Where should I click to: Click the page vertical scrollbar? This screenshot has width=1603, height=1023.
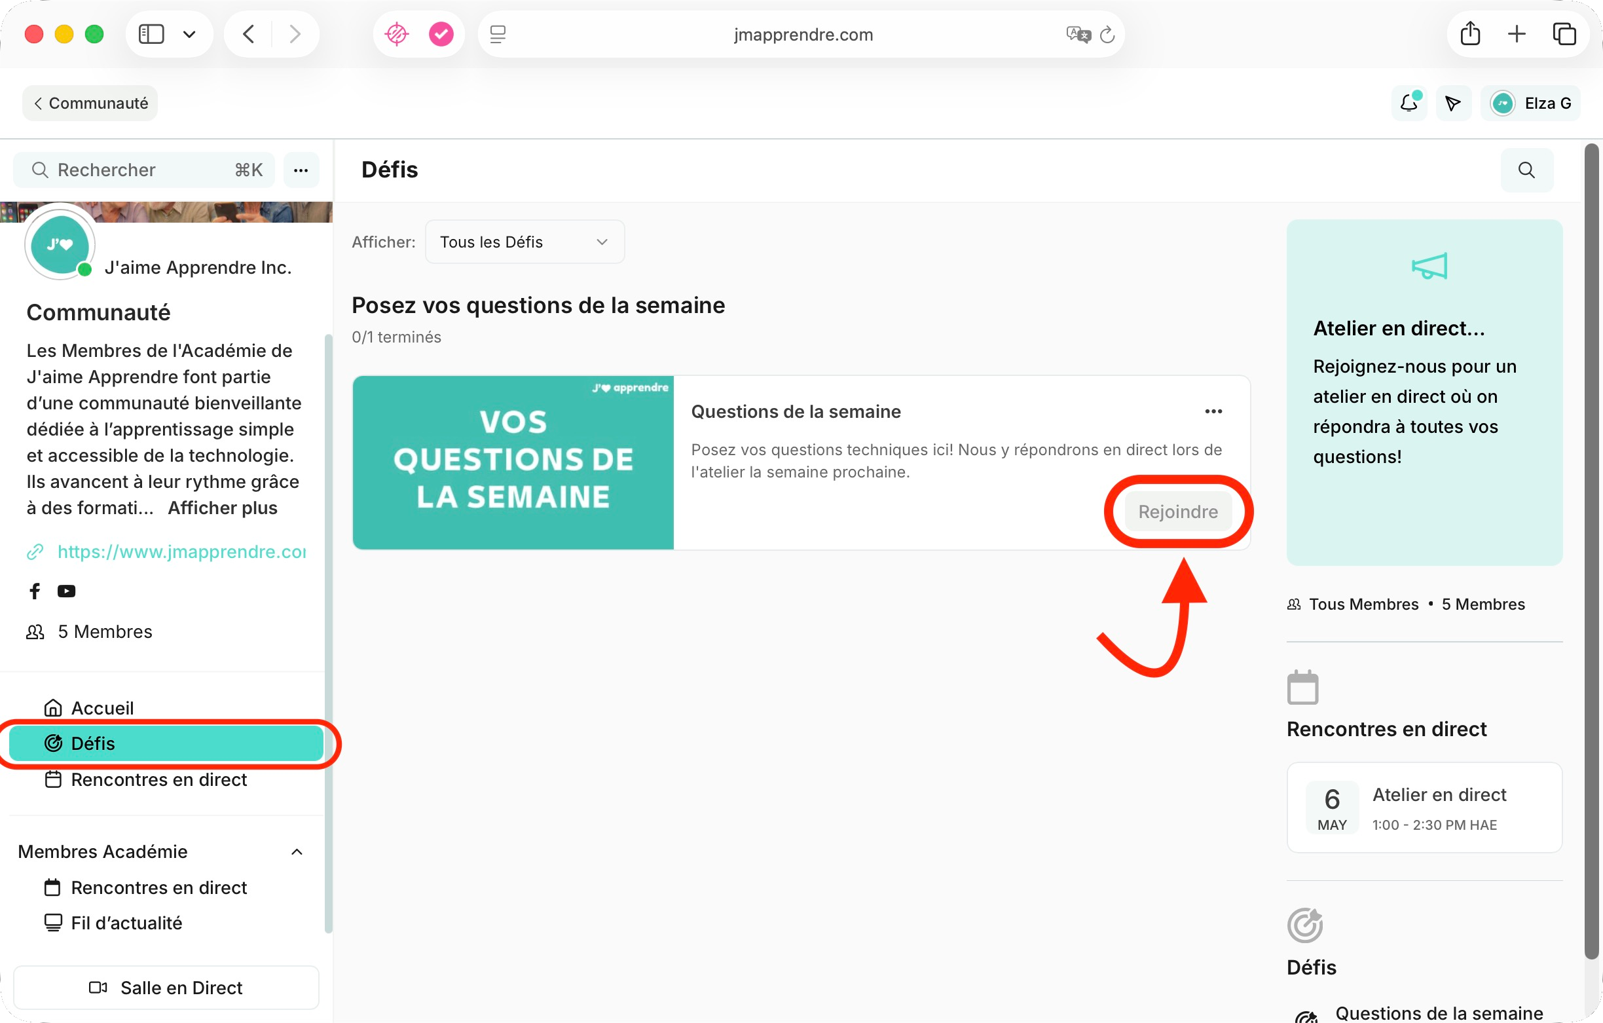pos(1591,551)
